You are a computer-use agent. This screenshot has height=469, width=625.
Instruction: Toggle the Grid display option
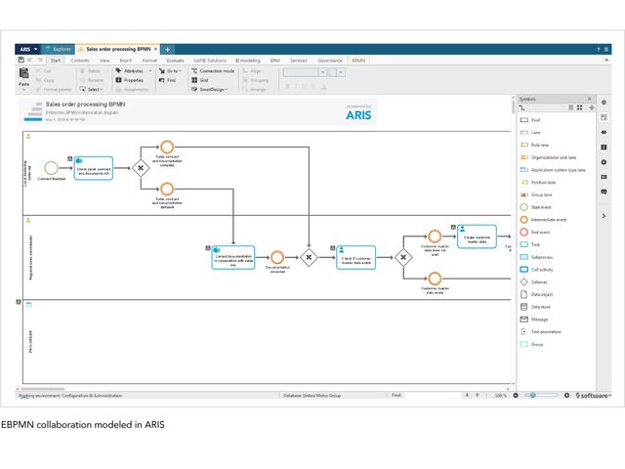(202, 80)
